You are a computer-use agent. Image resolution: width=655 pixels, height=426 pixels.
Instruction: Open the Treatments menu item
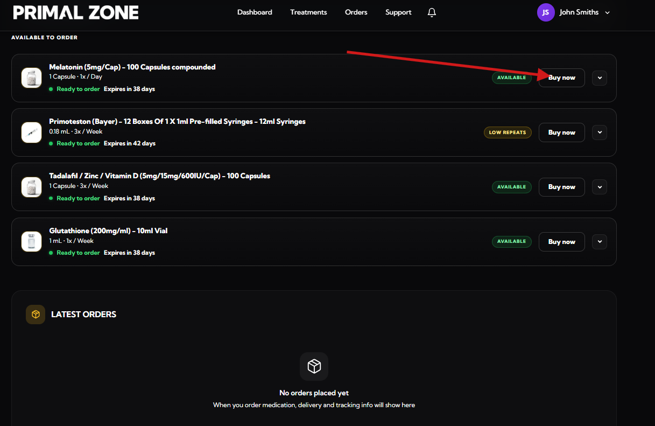(x=308, y=12)
